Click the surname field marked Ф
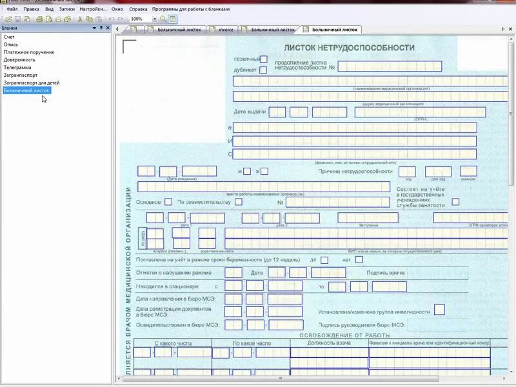Viewport: 516px width, 387px height. tap(355, 128)
